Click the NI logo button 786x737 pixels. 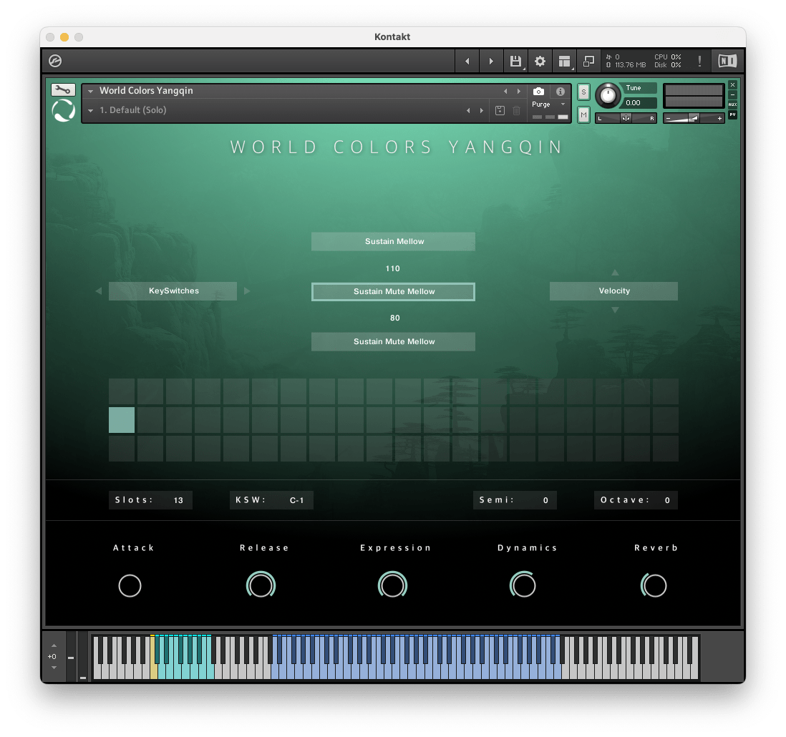(727, 61)
